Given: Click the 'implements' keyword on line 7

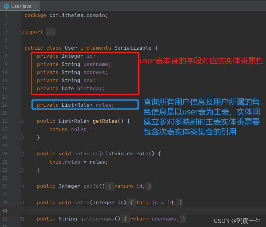Looking at the screenshot, I should pos(96,48).
